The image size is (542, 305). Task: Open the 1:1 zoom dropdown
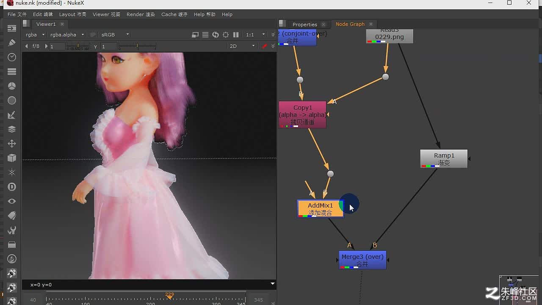pos(255,35)
